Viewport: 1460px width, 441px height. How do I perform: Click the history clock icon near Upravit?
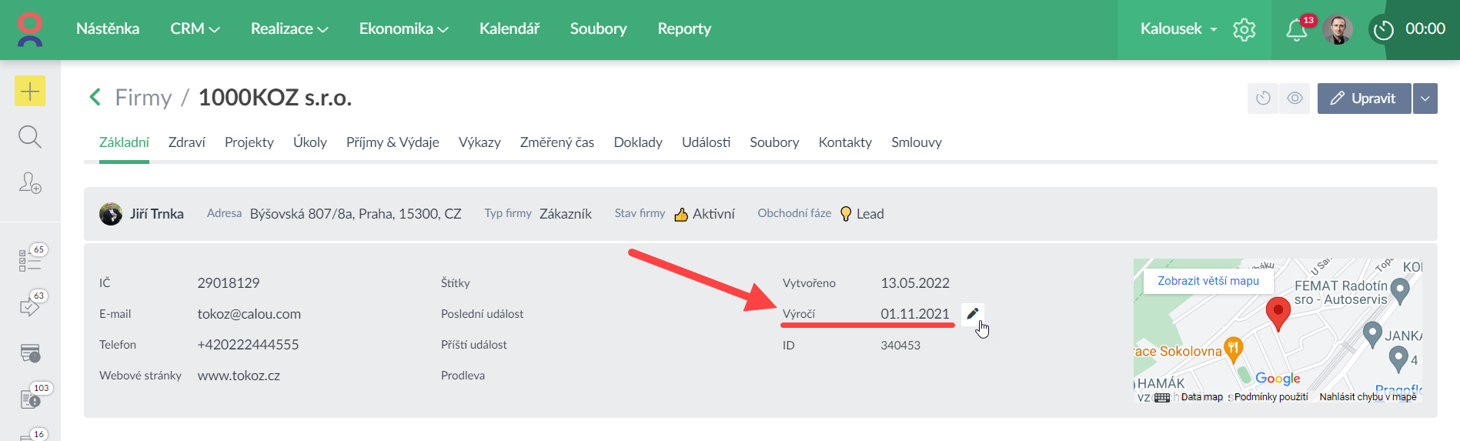[1263, 99]
